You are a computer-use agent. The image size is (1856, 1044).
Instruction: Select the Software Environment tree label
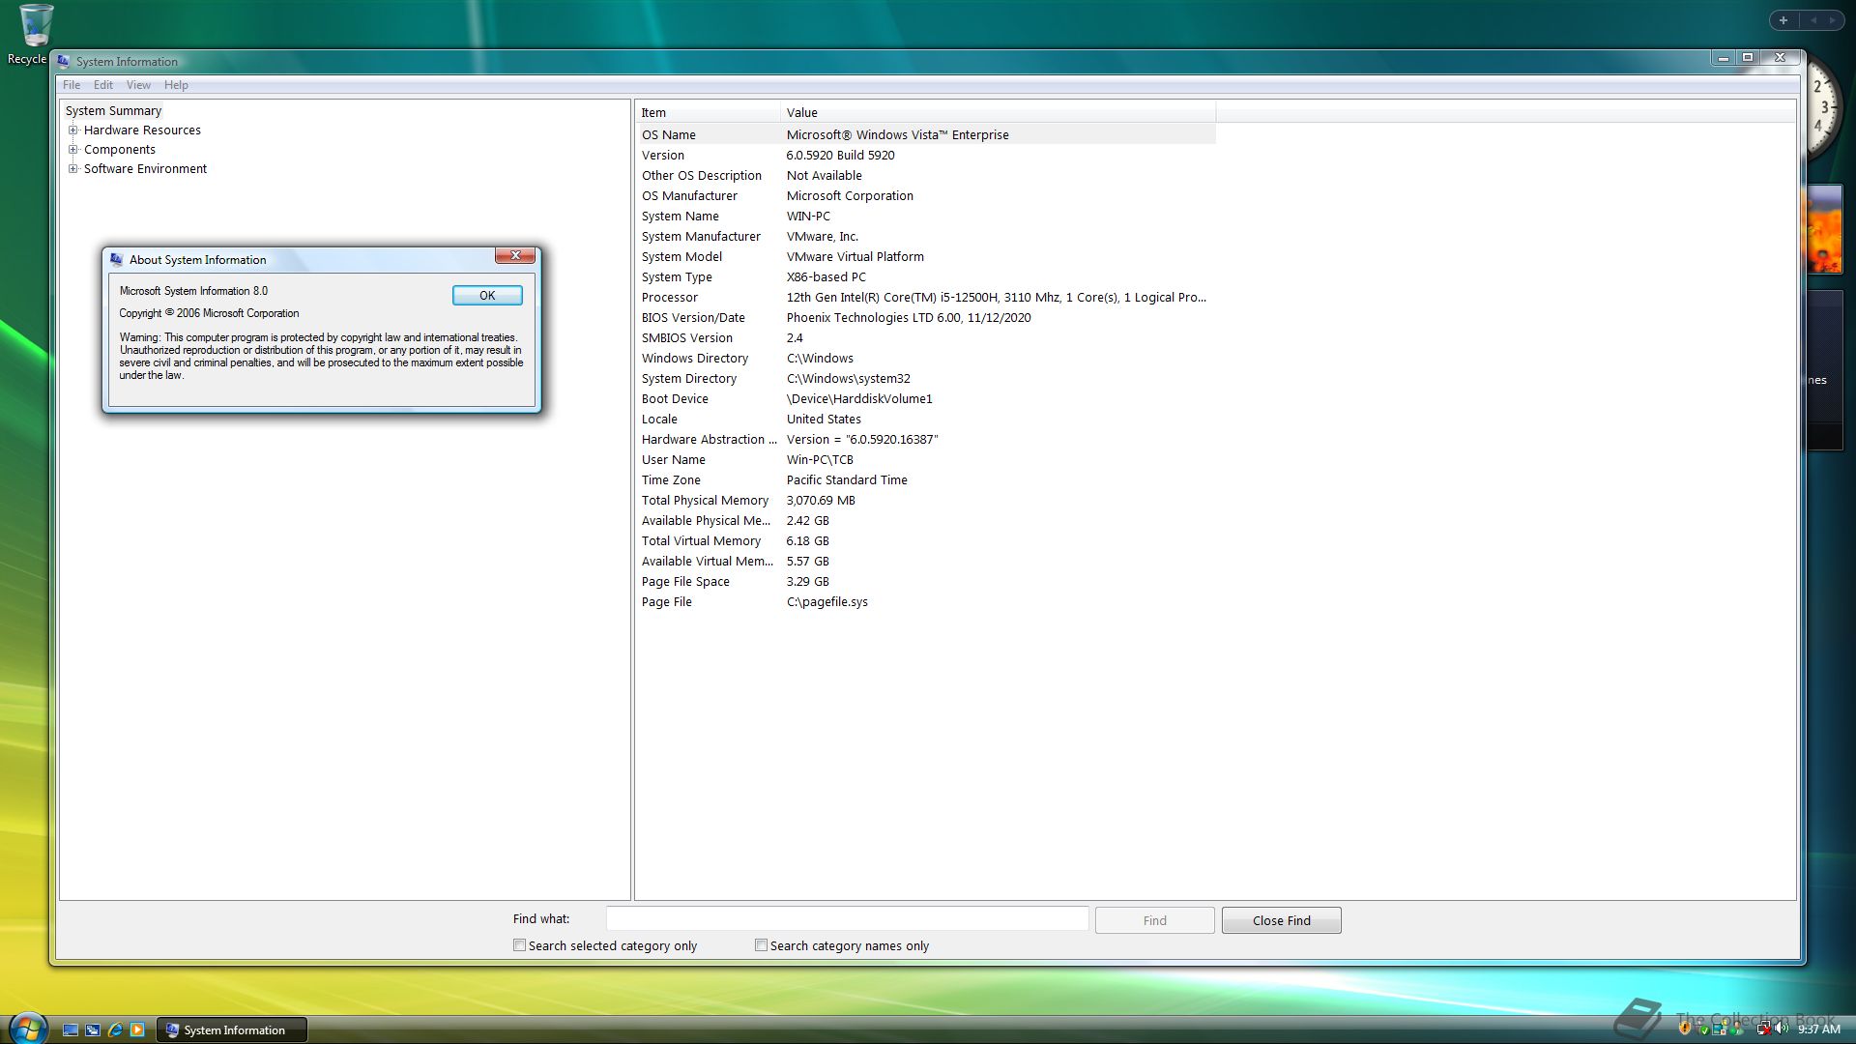coord(145,168)
